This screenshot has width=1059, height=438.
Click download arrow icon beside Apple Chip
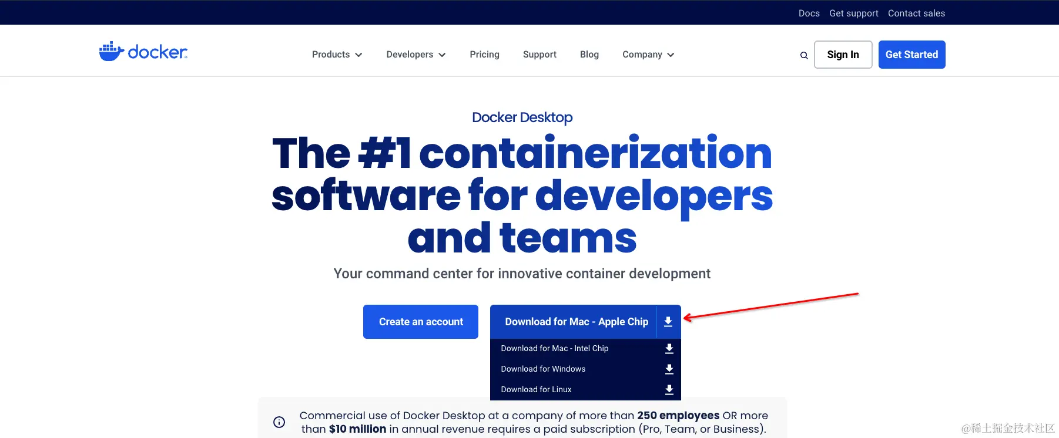[x=668, y=322]
